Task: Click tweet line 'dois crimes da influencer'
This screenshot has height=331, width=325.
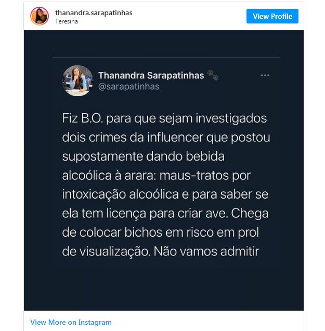Action: 166,138
